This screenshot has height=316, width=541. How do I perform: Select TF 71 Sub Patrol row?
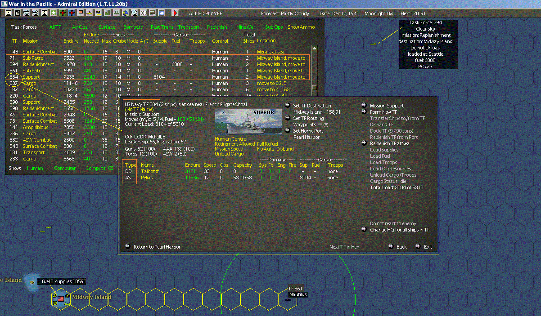click(x=158, y=58)
